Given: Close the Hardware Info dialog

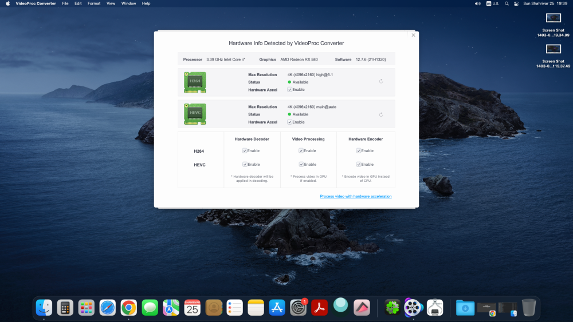Looking at the screenshot, I should [x=413, y=35].
